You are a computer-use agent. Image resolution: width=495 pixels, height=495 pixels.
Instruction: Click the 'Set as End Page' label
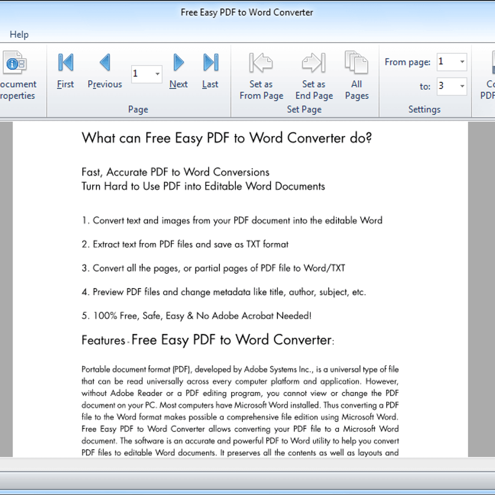[314, 90]
